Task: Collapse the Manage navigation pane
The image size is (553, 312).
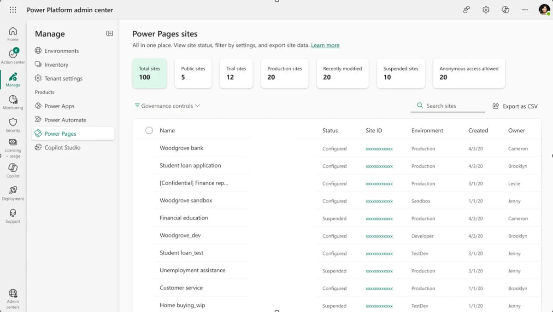Action: (x=110, y=33)
